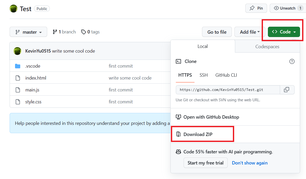The width and height of the screenshot is (306, 179).
Task: Click the tag icon beside 0 tags
Action: (84, 32)
